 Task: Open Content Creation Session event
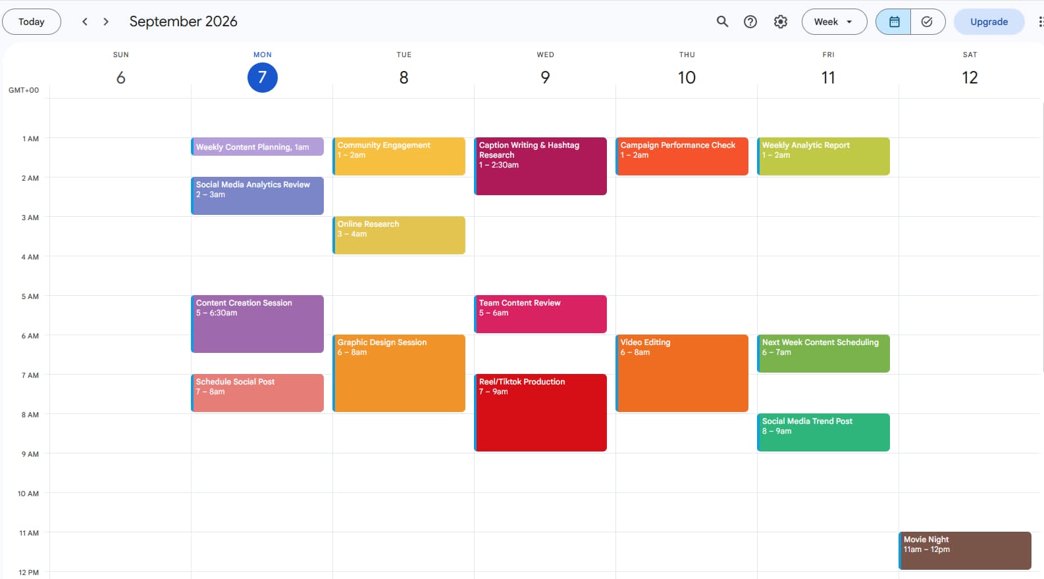click(257, 324)
